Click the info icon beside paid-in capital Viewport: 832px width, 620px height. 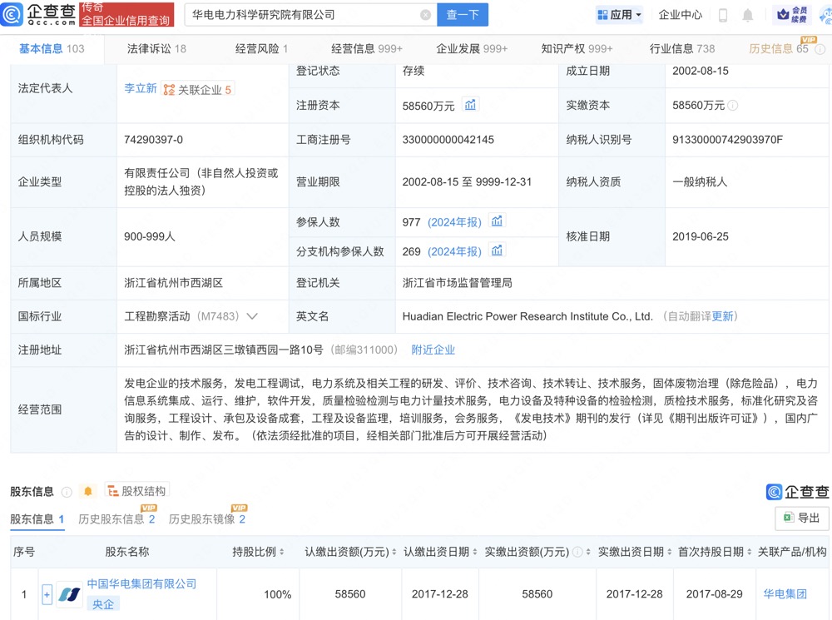(733, 106)
